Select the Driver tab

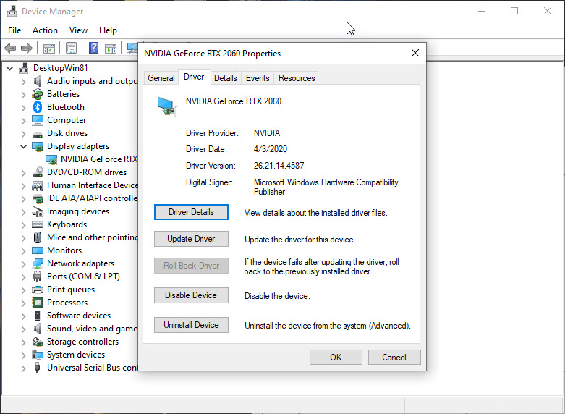tap(194, 77)
